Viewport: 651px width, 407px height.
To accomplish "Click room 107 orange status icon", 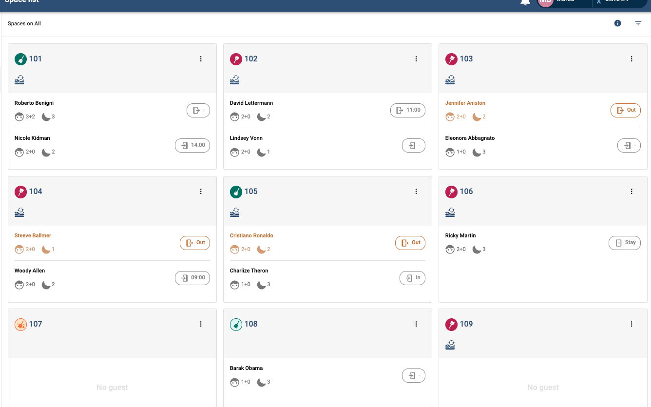I will coord(20,324).
